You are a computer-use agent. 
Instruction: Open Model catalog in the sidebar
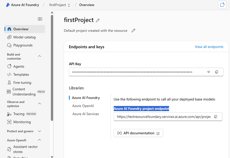click(24, 37)
